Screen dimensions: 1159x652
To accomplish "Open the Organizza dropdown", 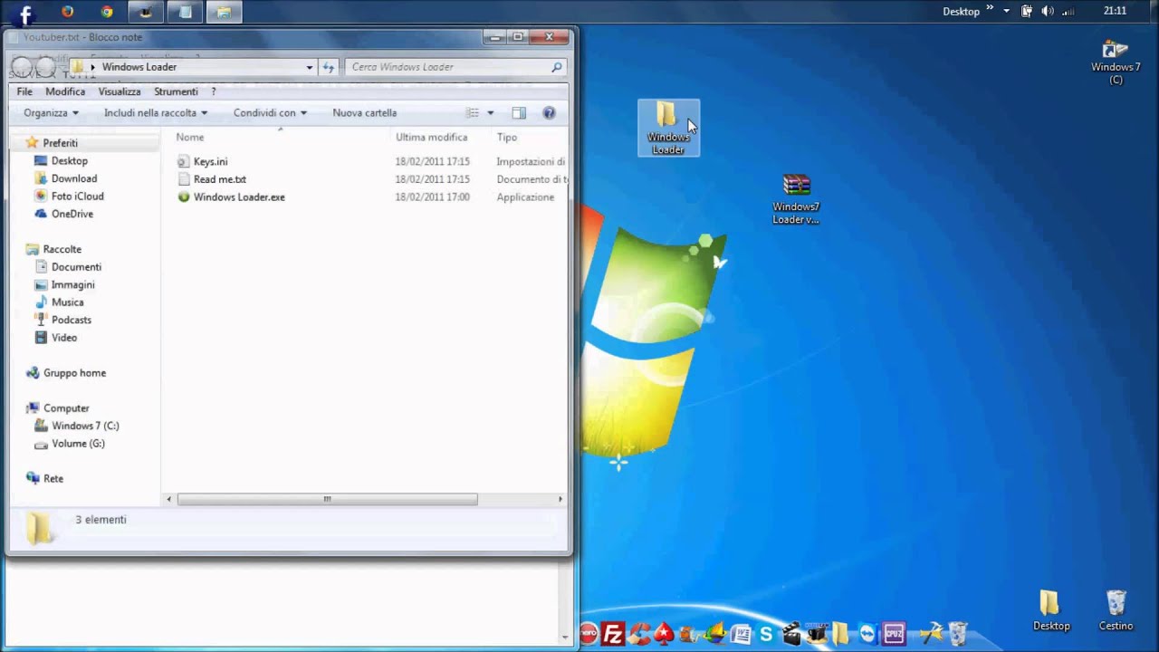I will coord(51,113).
